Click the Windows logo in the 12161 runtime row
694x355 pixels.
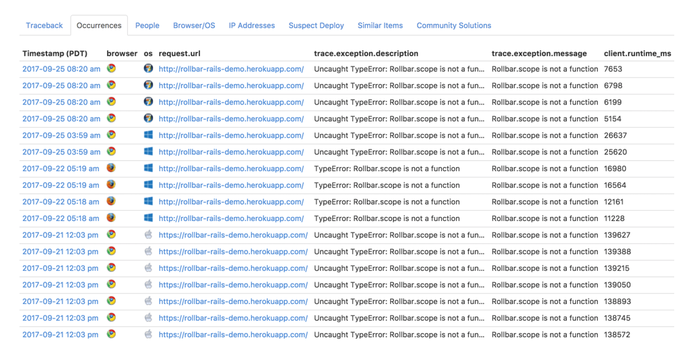coord(148,202)
